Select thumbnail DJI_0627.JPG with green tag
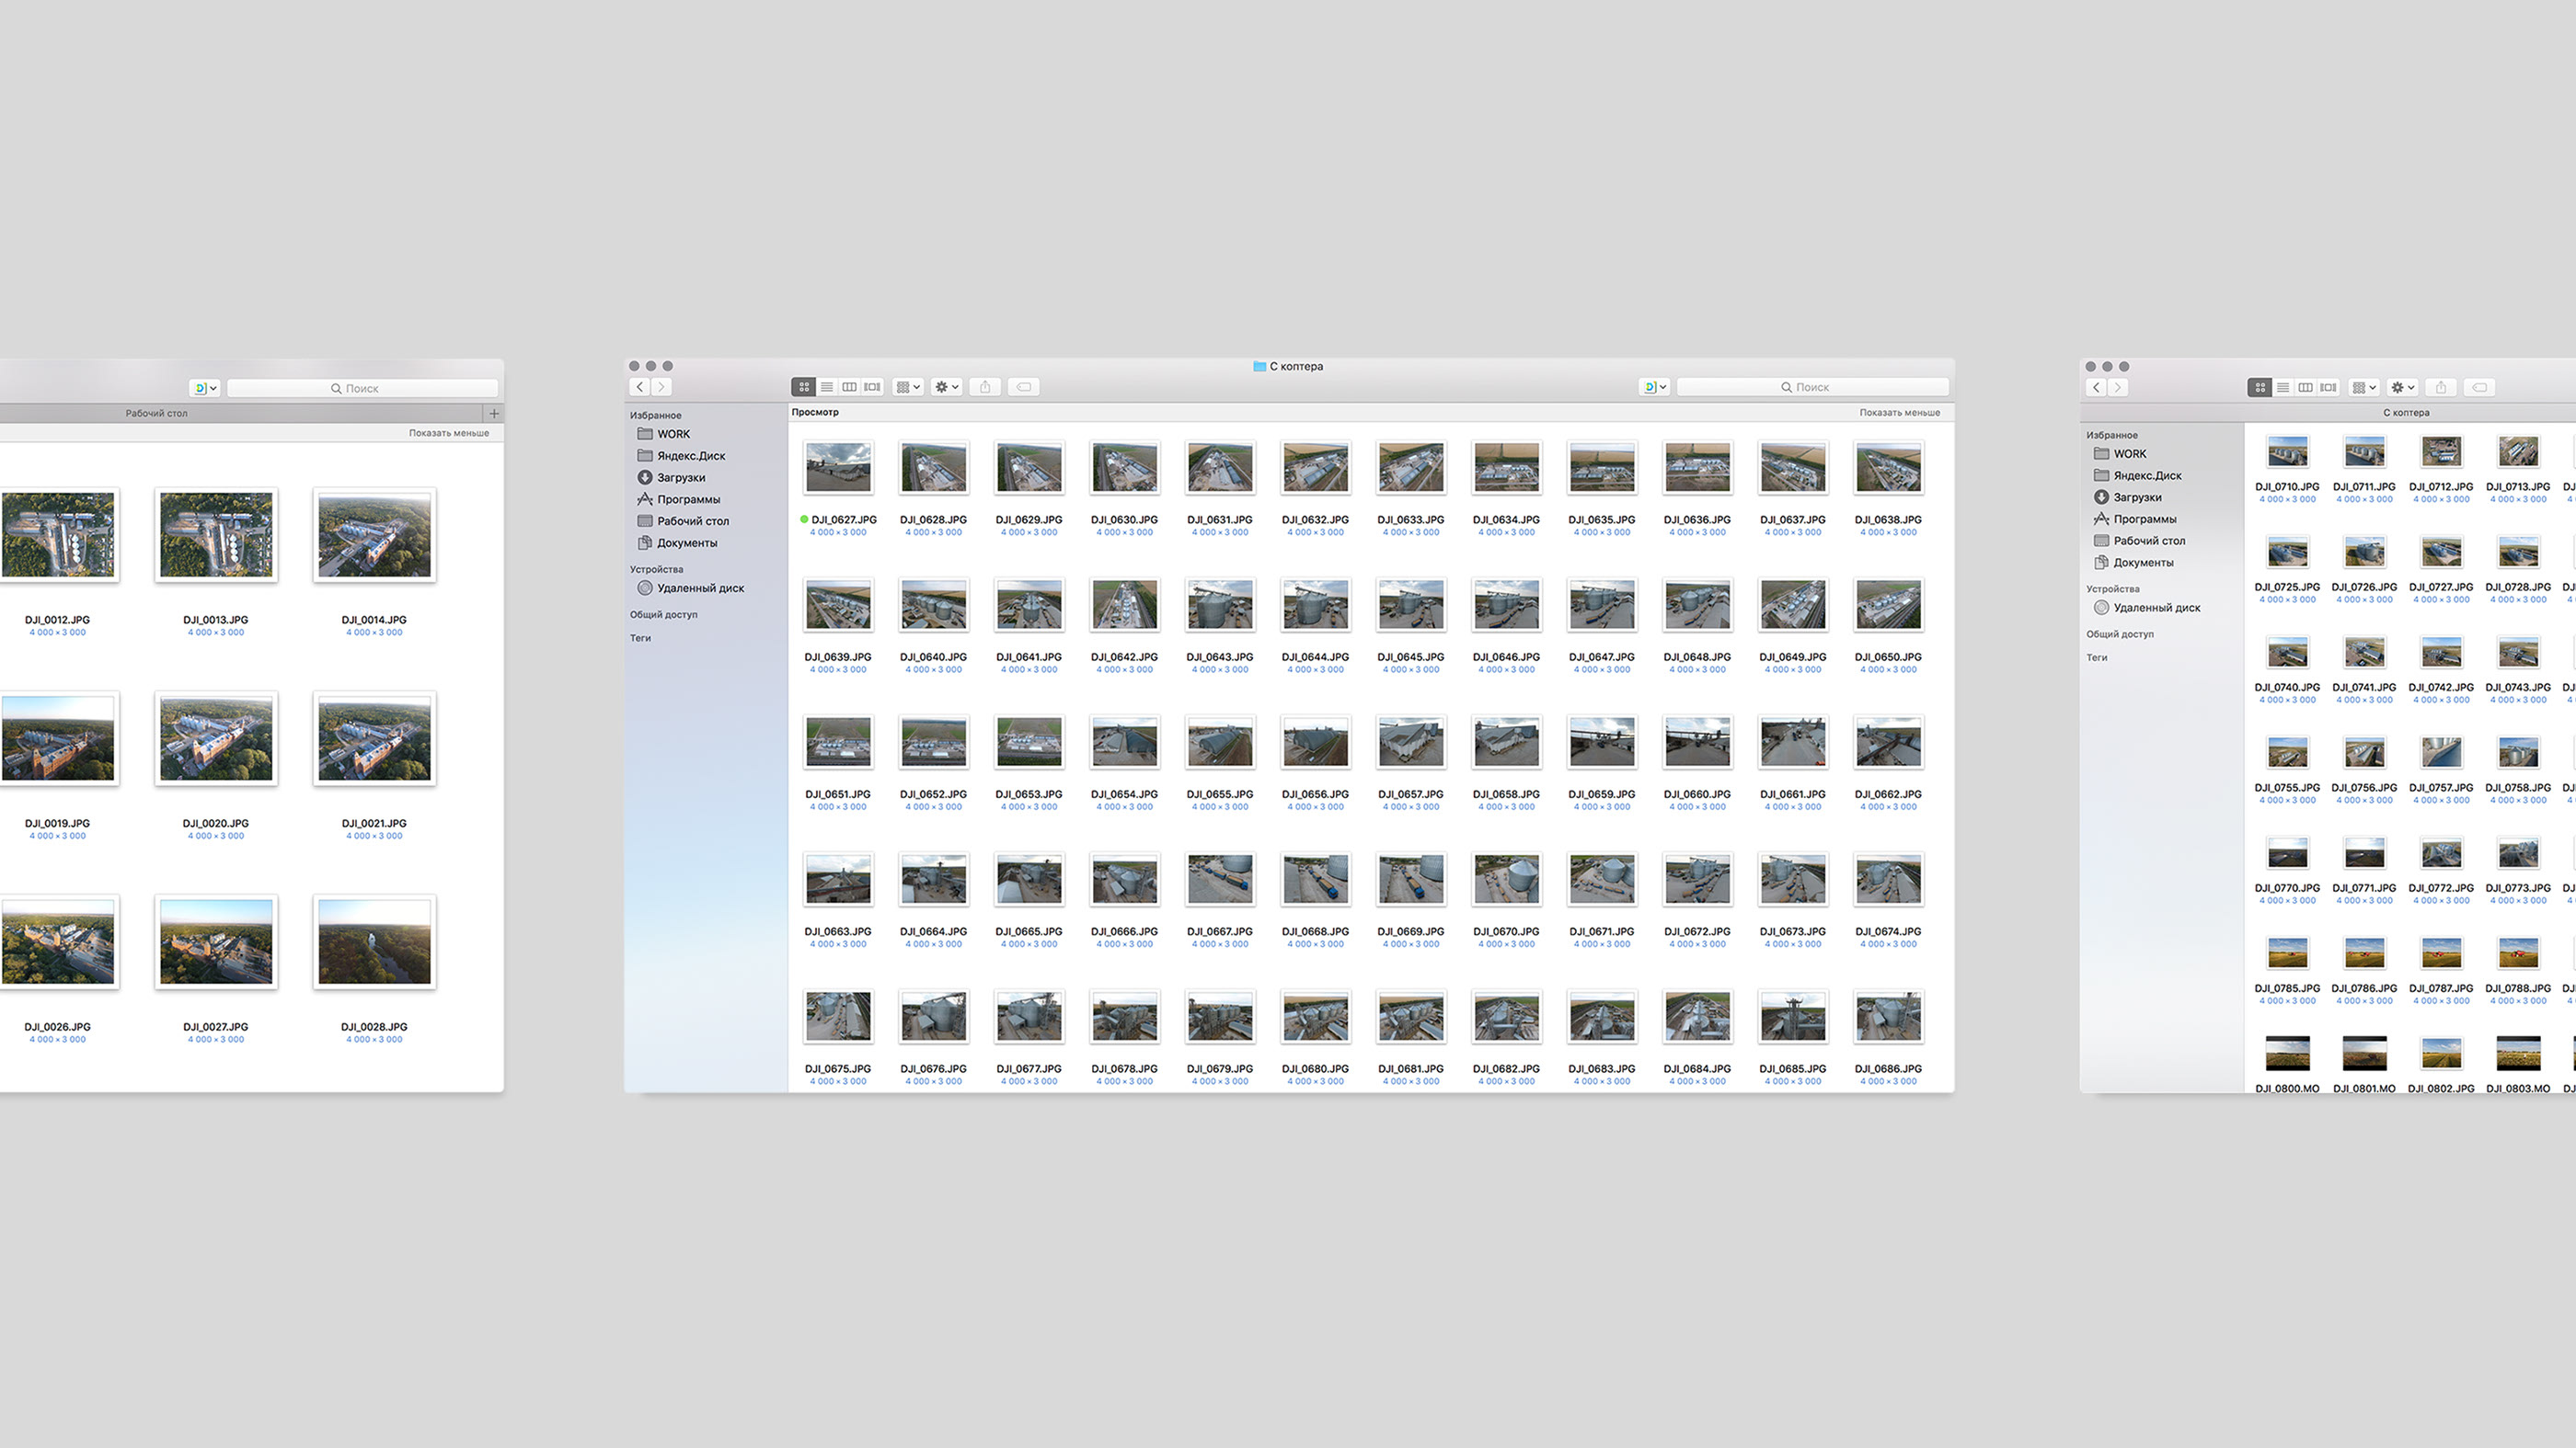This screenshot has width=2576, height=1448. point(838,468)
